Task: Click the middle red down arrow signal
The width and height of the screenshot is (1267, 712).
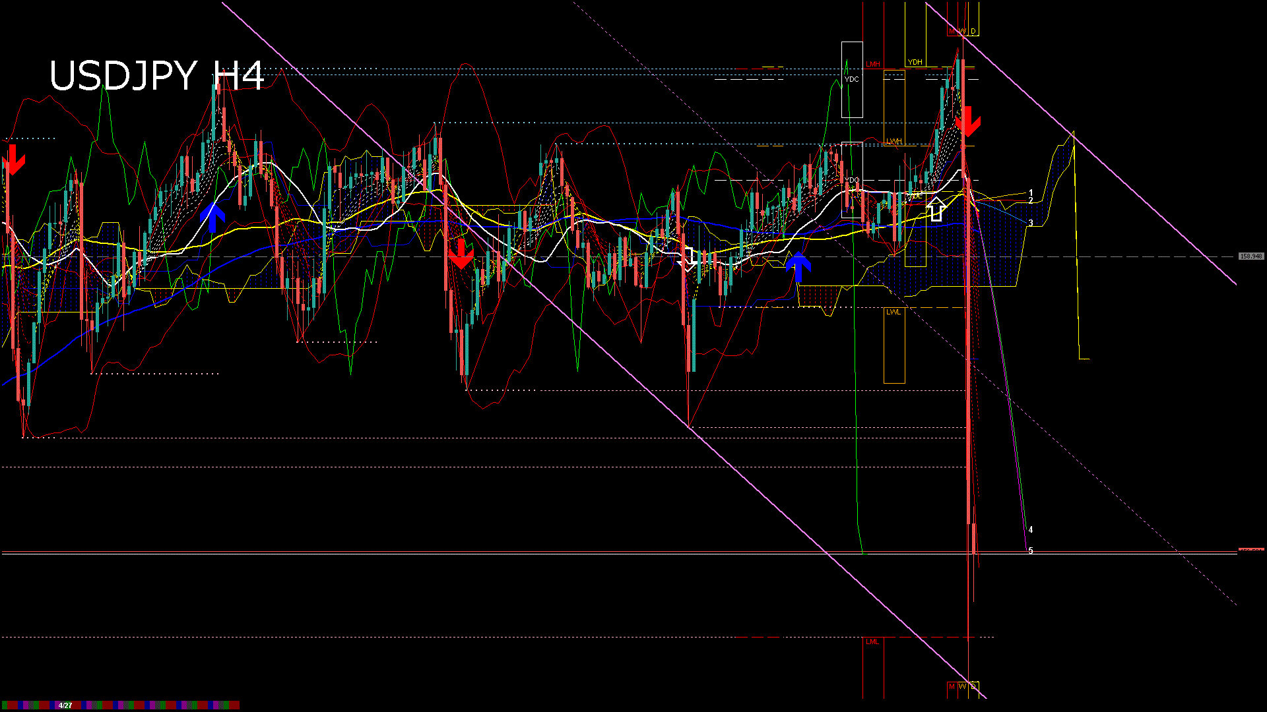Action: [461, 253]
